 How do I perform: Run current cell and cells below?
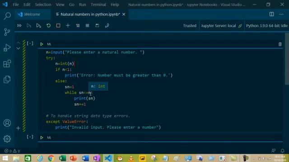38,26
